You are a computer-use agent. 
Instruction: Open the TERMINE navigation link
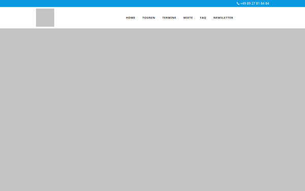click(169, 18)
